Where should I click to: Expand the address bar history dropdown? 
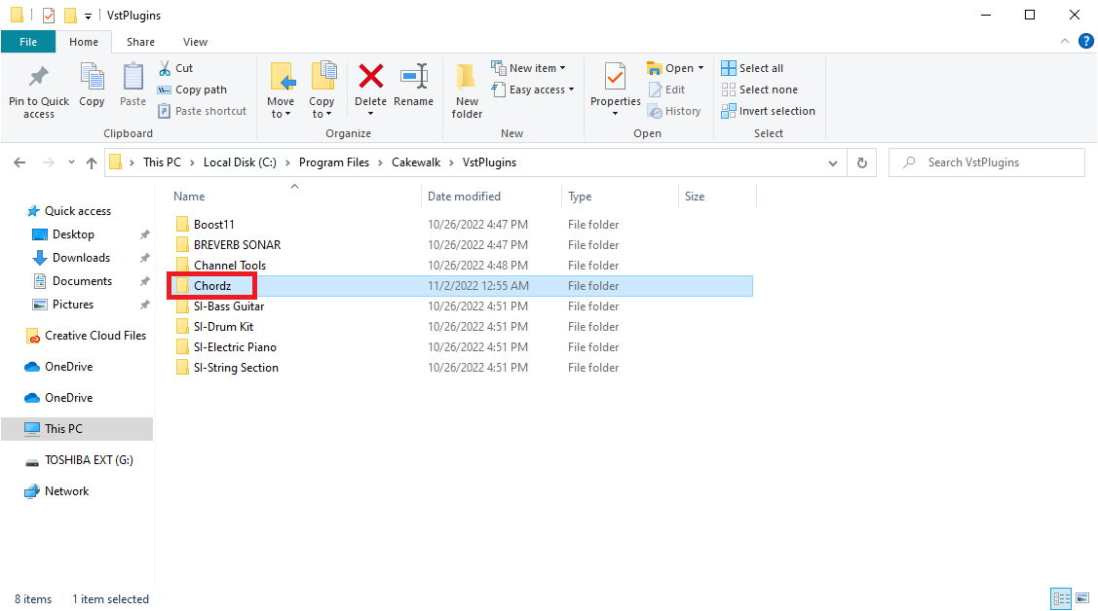tap(833, 162)
